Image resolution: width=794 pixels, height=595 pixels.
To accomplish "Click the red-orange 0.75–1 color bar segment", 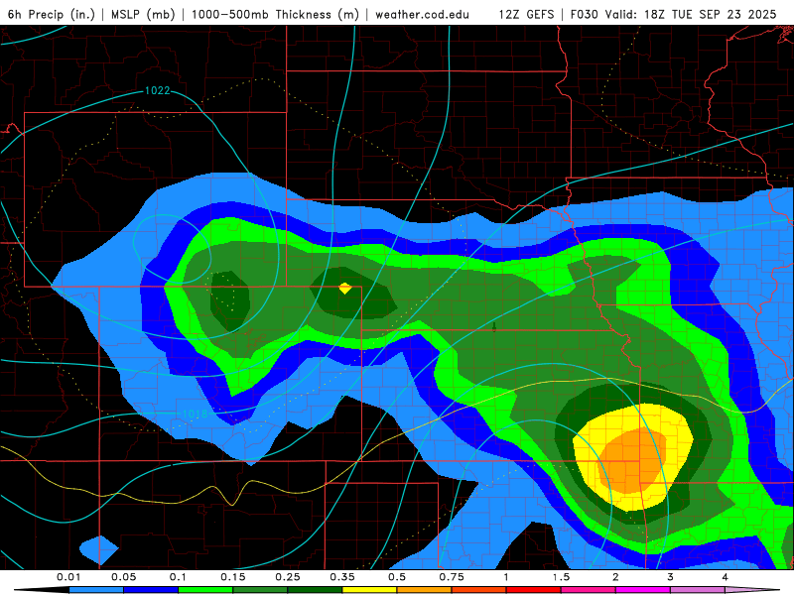I will point(479,590).
